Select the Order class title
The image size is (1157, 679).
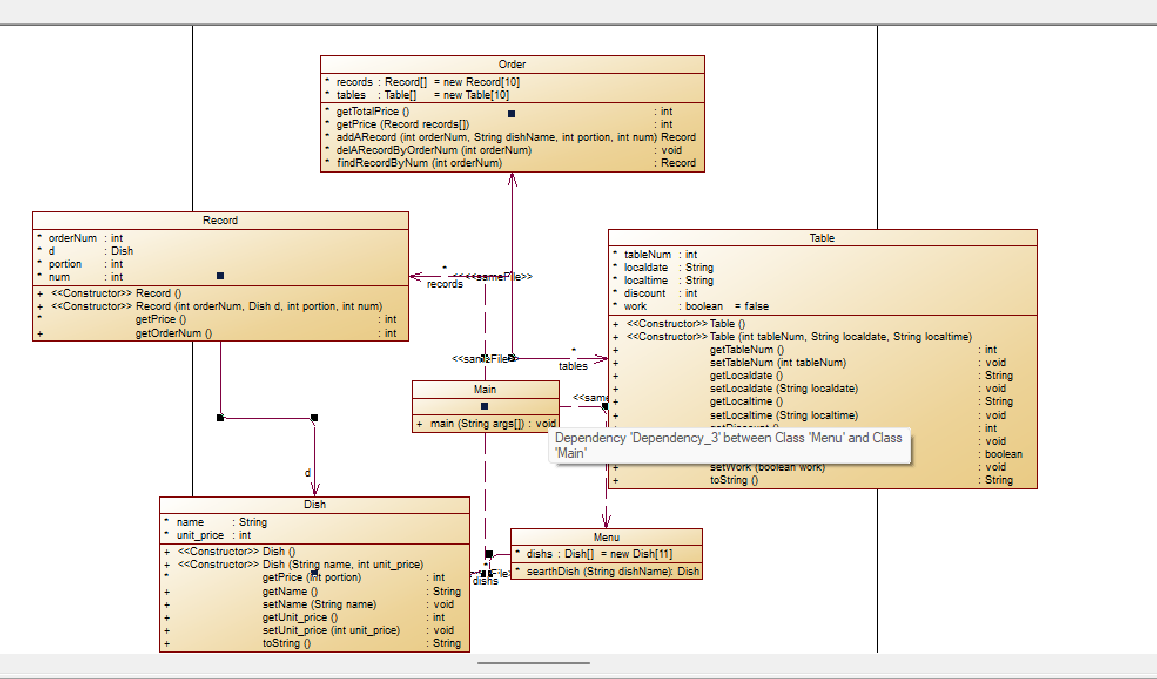512,65
